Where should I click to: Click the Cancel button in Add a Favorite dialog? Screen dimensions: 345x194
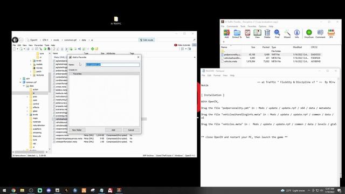[131, 130]
